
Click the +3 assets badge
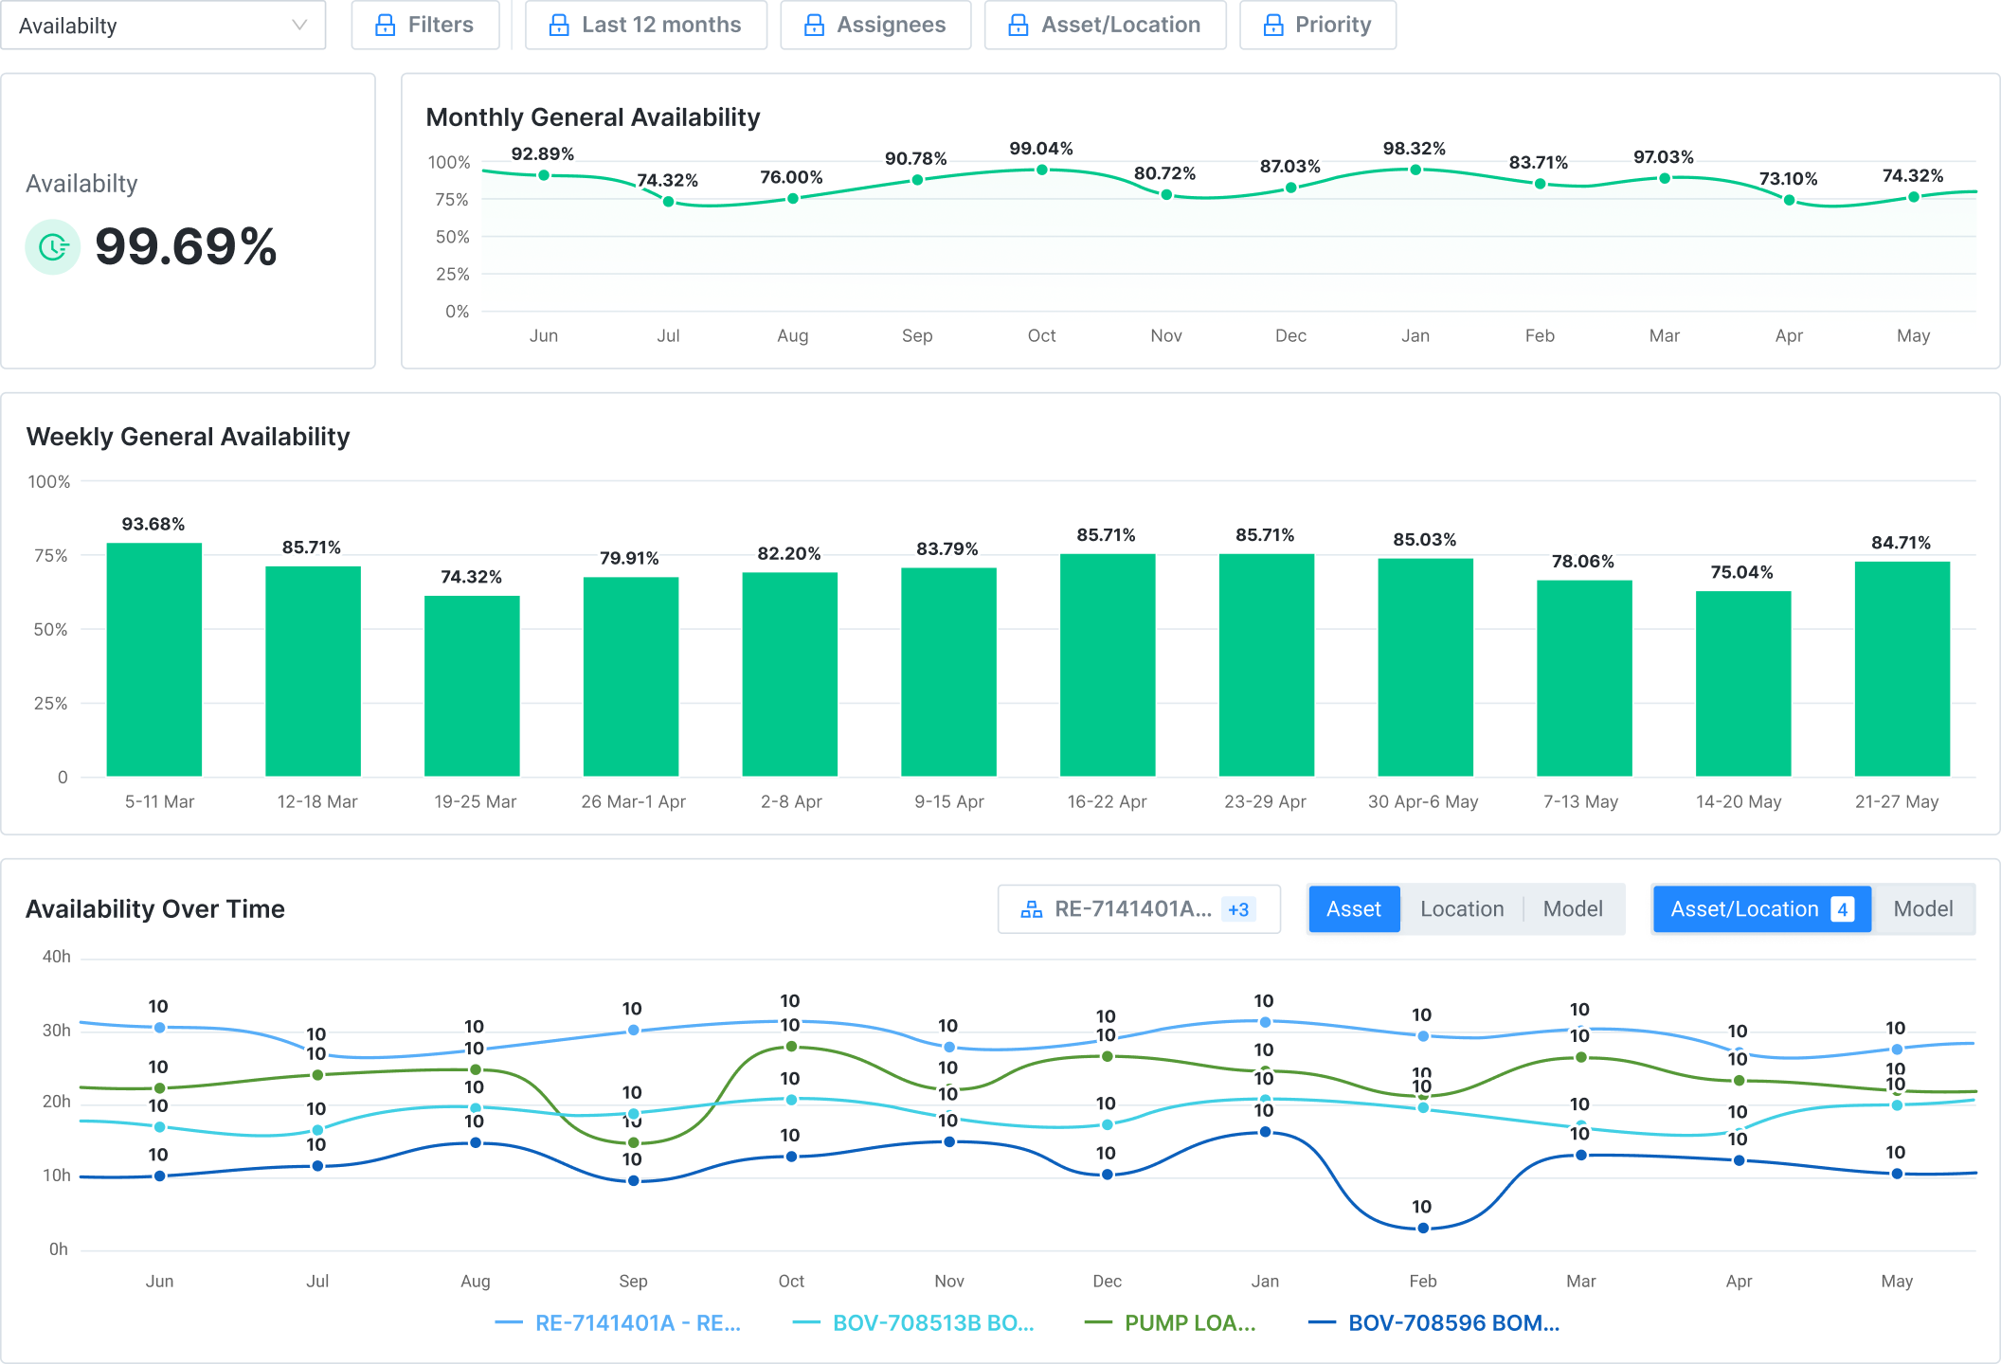[x=1238, y=910]
